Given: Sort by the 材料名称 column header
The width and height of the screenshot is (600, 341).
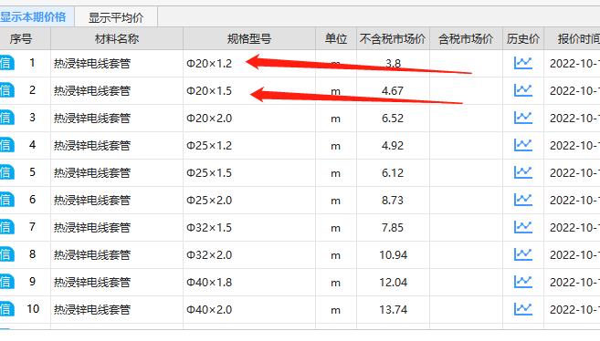Looking at the screenshot, I should coord(117,38).
